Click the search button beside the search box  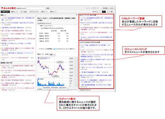pos(48,8)
